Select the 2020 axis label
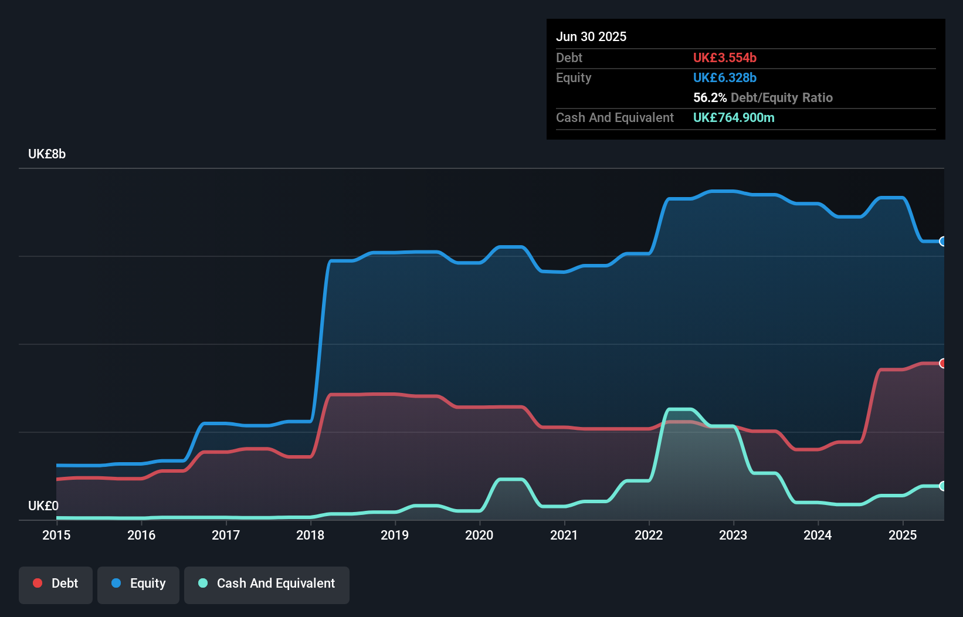Image resolution: width=963 pixels, height=617 pixels. pyautogui.click(x=479, y=535)
